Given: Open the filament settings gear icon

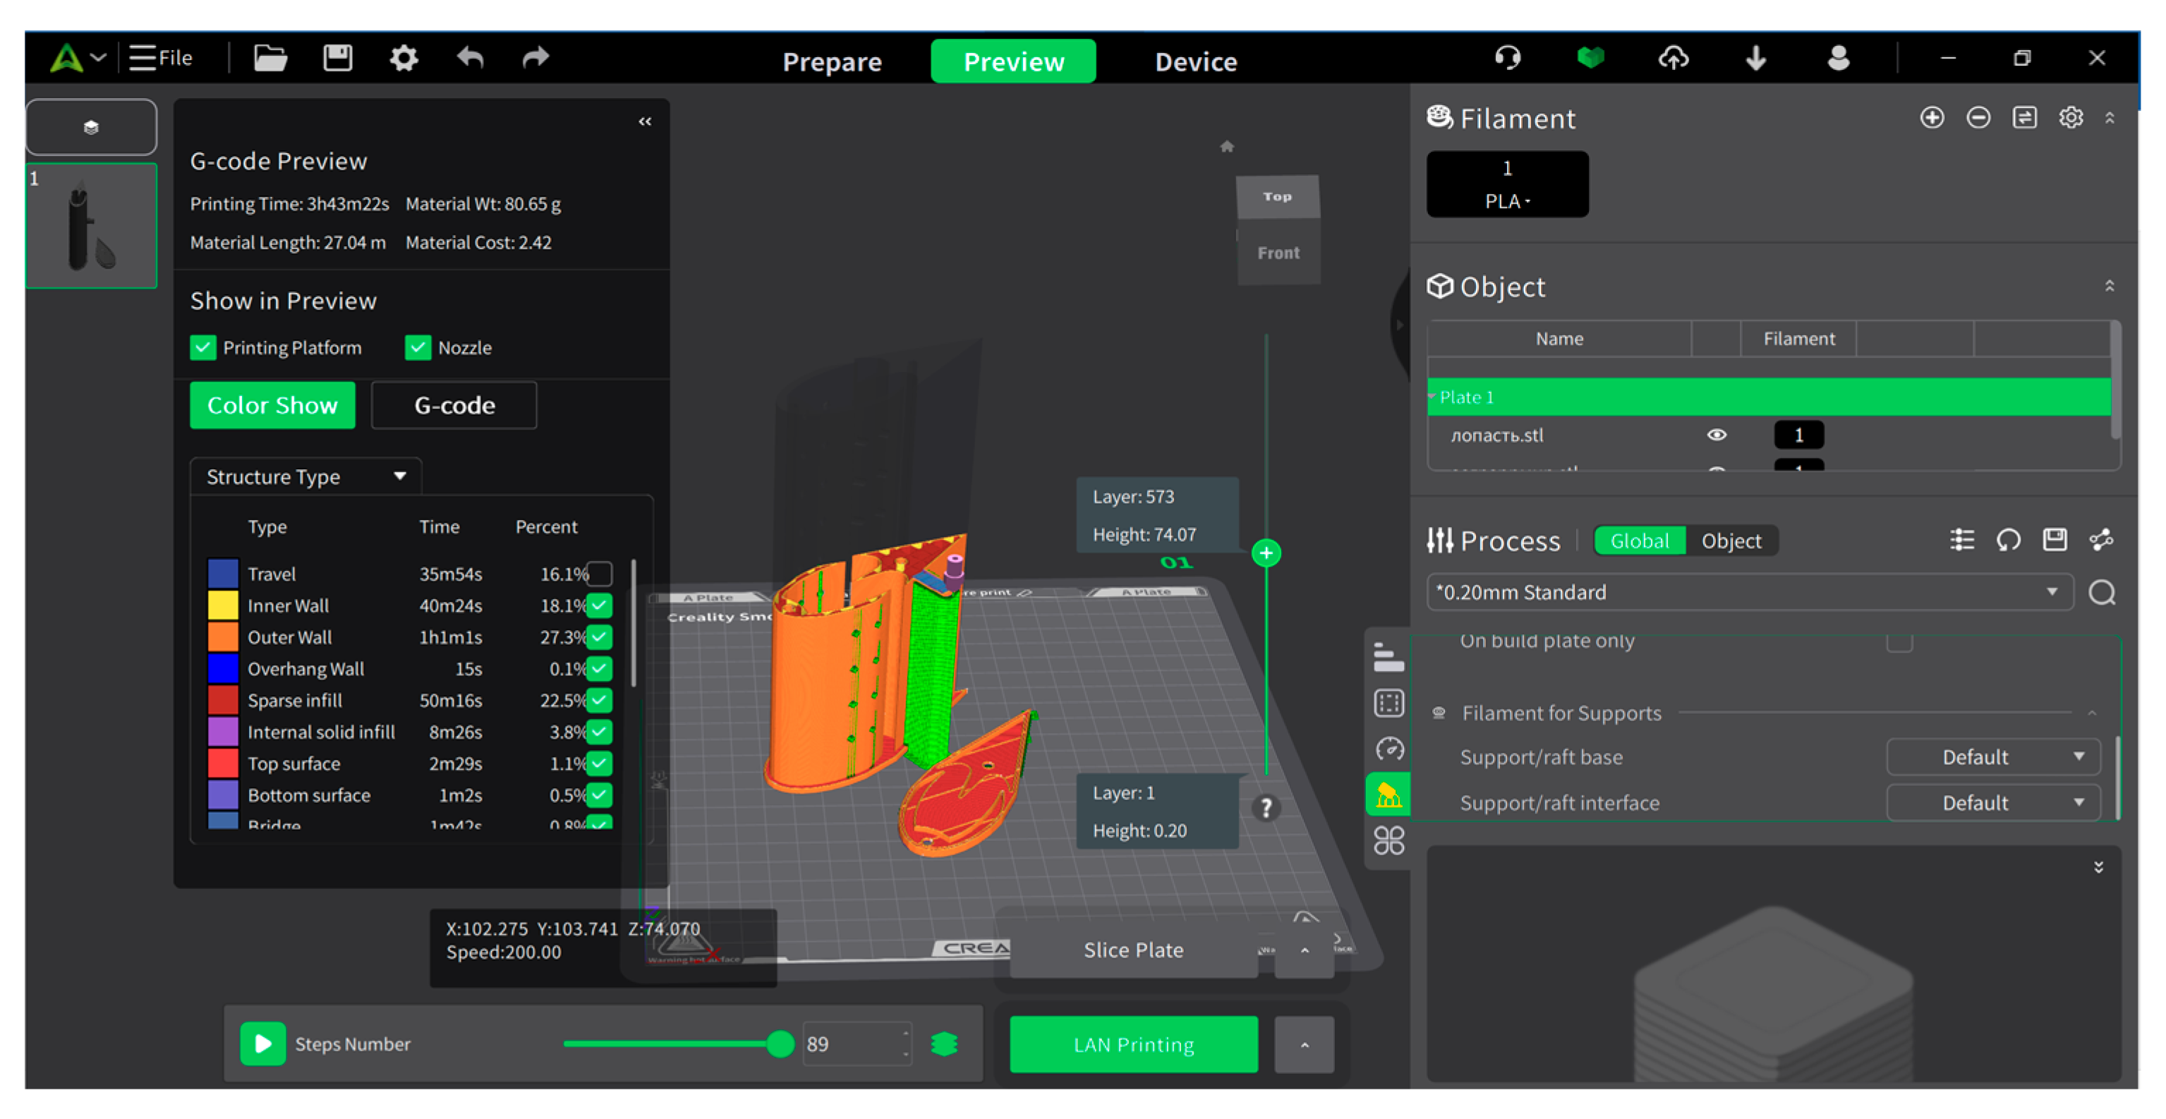Looking at the screenshot, I should point(2070,118).
